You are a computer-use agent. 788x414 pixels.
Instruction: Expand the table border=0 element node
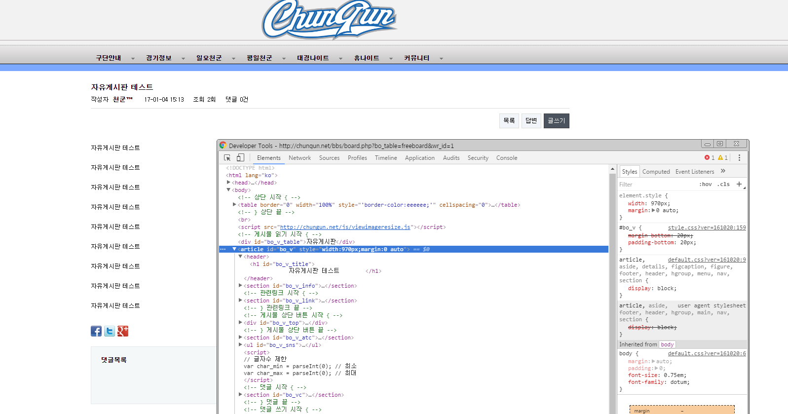coord(234,205)
